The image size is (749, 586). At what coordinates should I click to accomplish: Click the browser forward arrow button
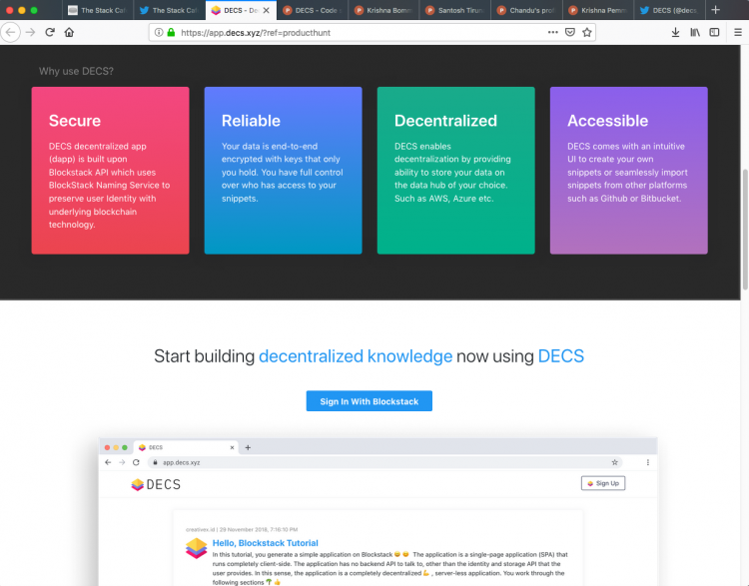(x=30, y=33)
